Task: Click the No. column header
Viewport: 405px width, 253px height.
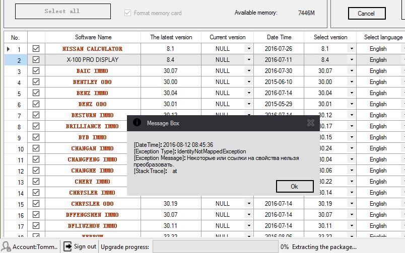Action: pos(16,38)
